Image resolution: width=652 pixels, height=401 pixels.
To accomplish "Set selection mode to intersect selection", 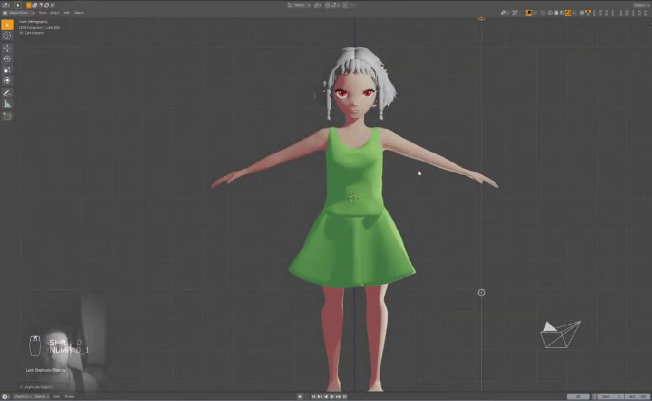I will (52, 5).
